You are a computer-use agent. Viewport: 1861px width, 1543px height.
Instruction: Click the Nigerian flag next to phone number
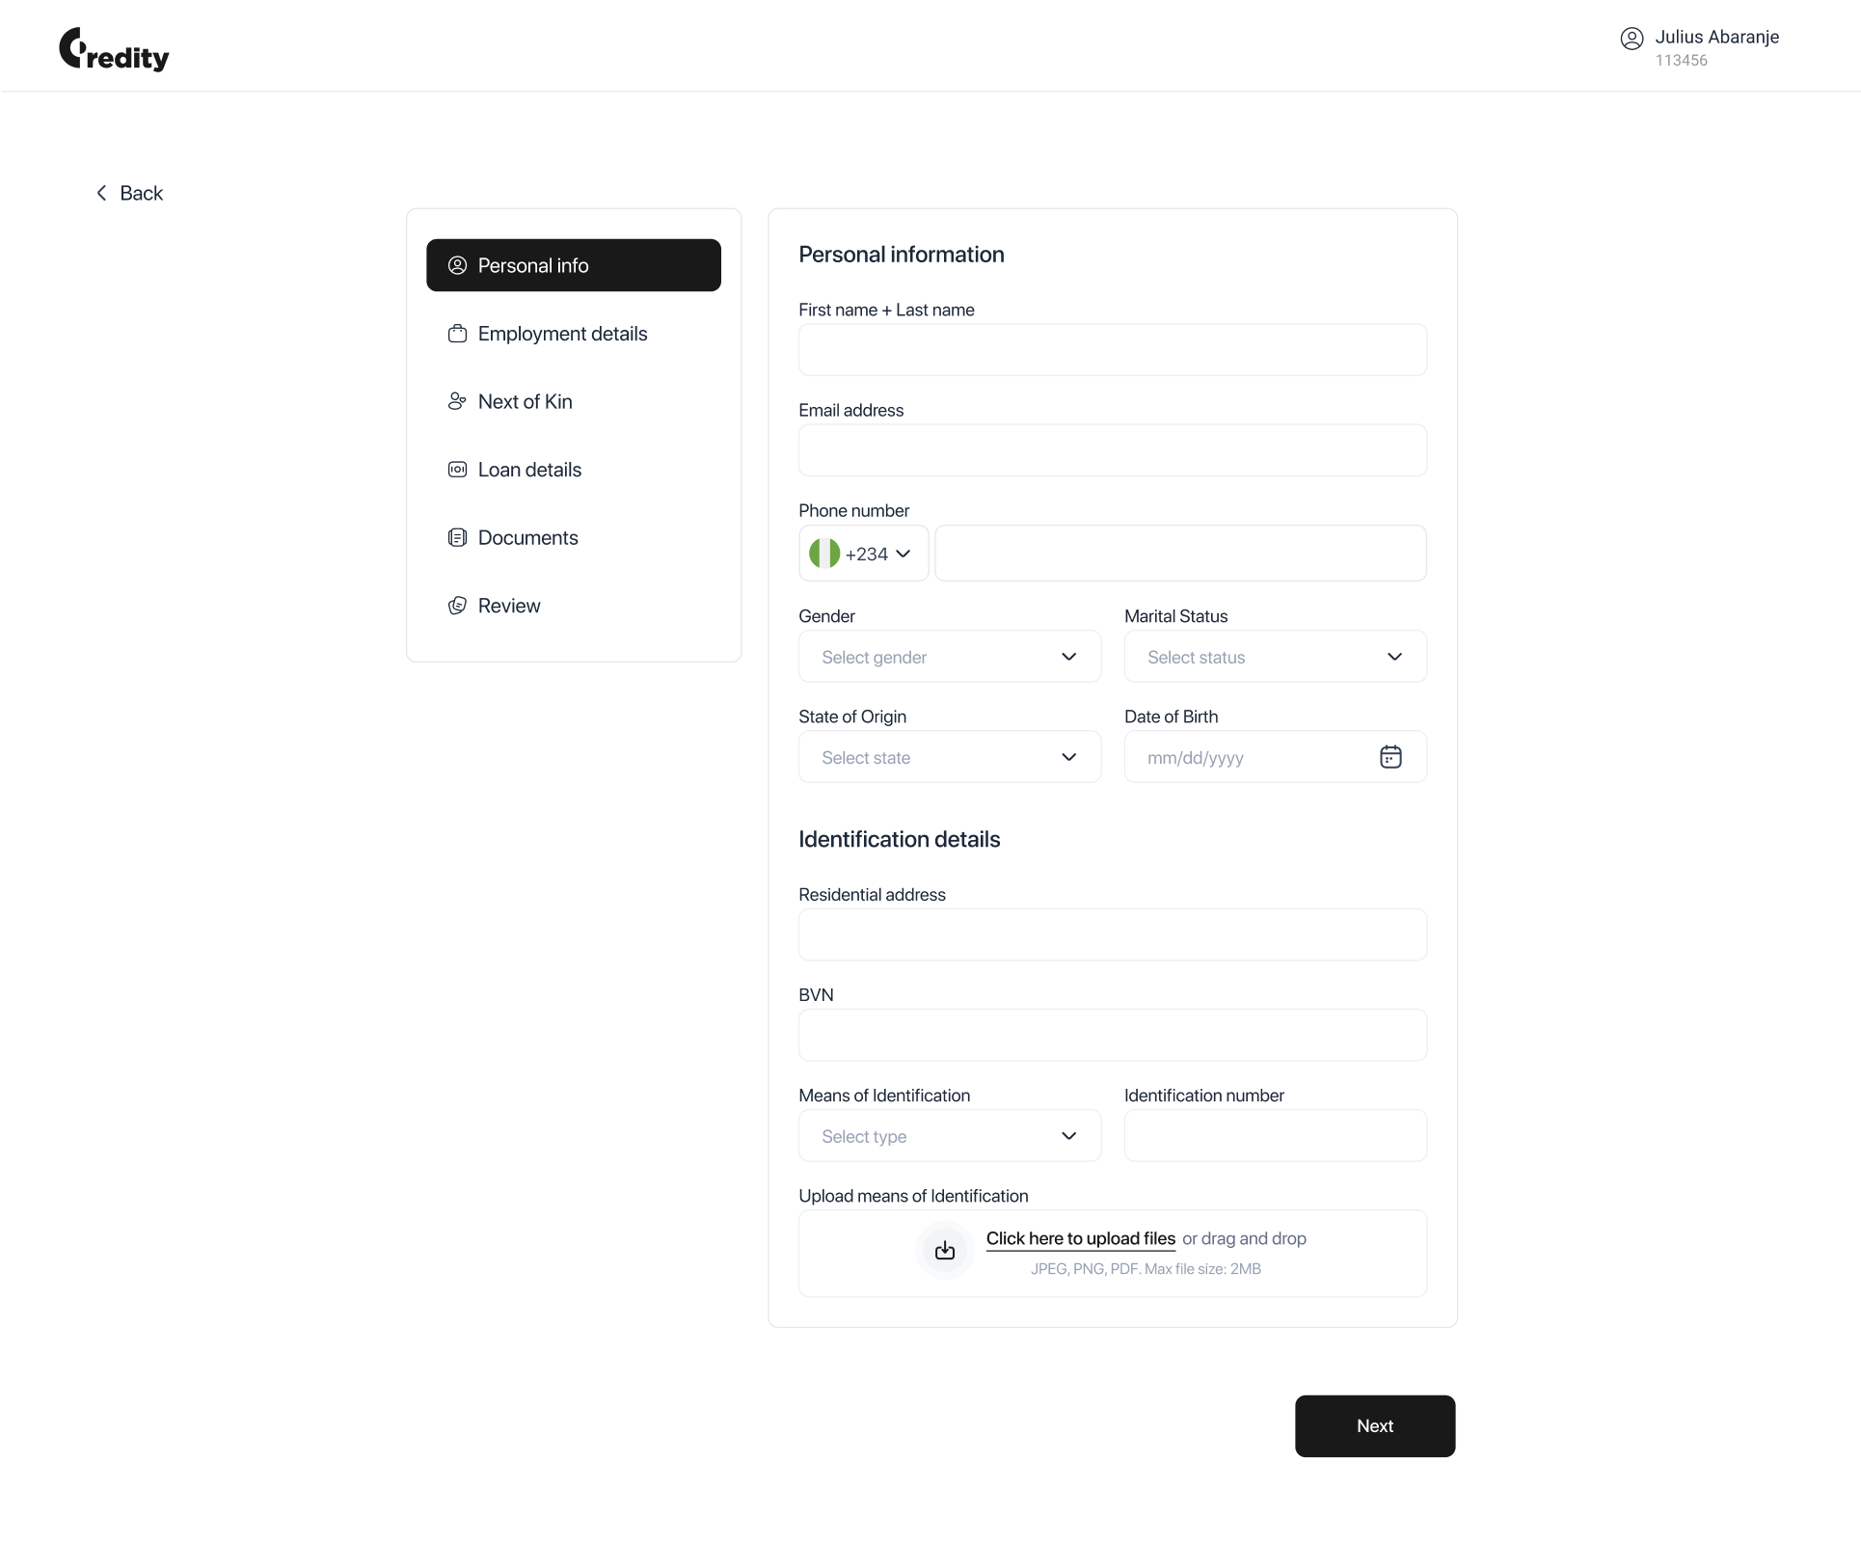click(825, 554)
